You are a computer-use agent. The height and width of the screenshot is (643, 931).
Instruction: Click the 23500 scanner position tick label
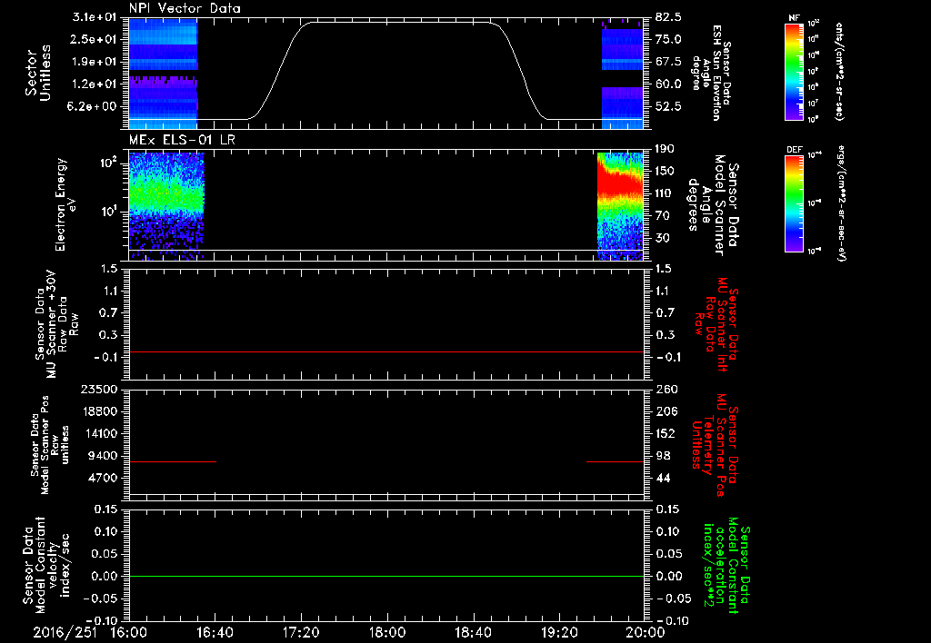(x=100, y=389)
